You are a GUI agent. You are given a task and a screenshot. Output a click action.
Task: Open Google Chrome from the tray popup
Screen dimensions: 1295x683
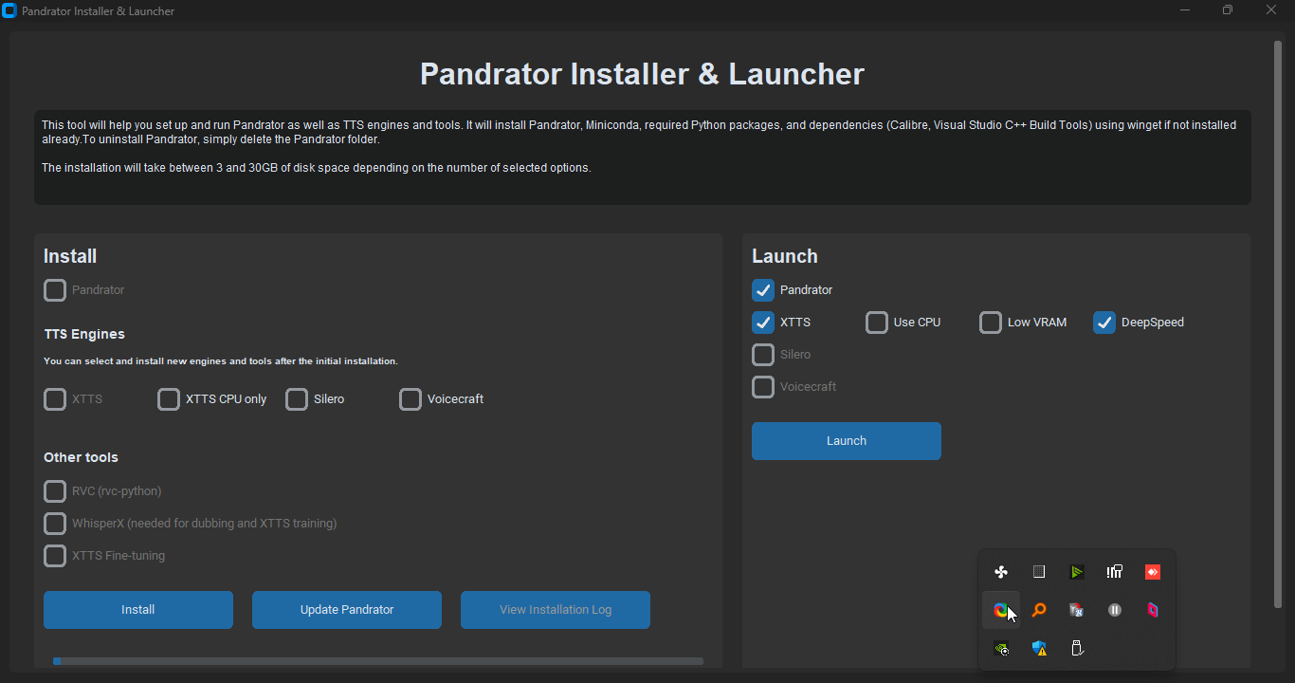[x=1001, y=610]
